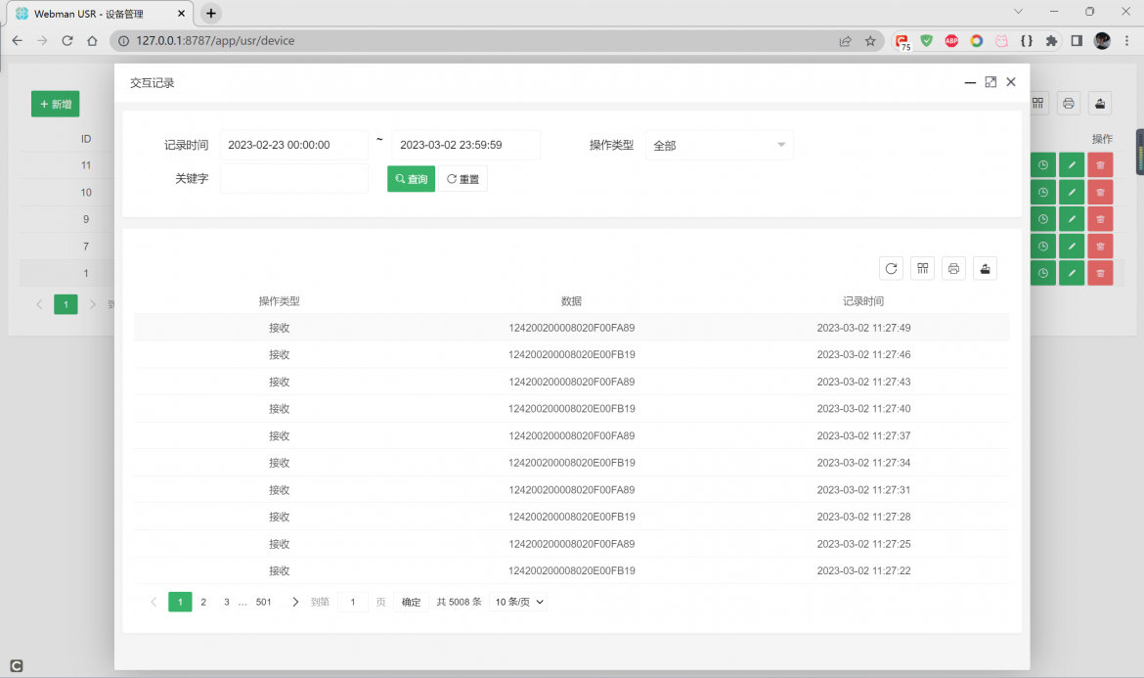The image size is (1144, 678).
Task: Close the 交互记录 dialog
Action: click(x=1011, y=82)
